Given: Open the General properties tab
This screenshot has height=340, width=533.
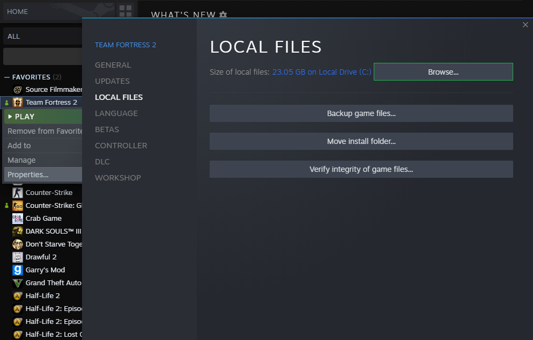Looking at the screenshot, I should [x=113, y=65].
